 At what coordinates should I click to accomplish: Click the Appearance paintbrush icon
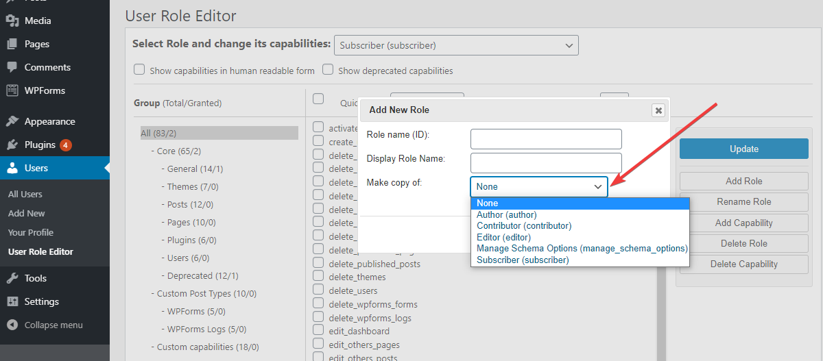12,121
